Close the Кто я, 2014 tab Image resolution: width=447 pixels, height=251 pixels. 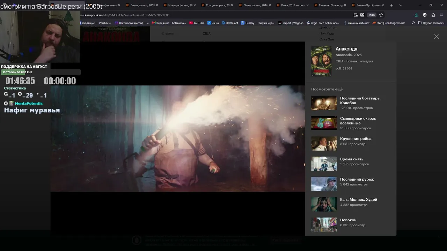tap(307, 5)
